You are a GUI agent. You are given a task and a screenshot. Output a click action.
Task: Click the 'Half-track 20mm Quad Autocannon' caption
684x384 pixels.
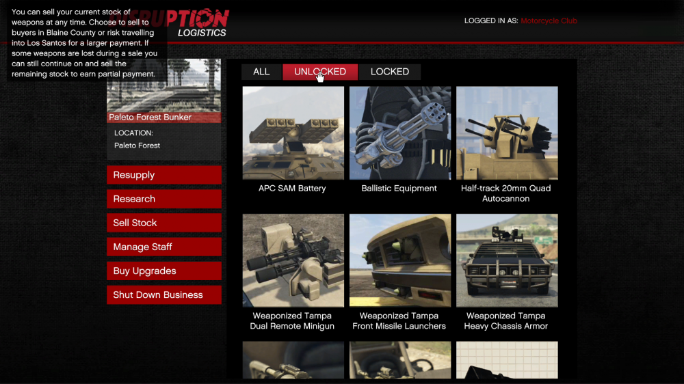pos(506,193)
